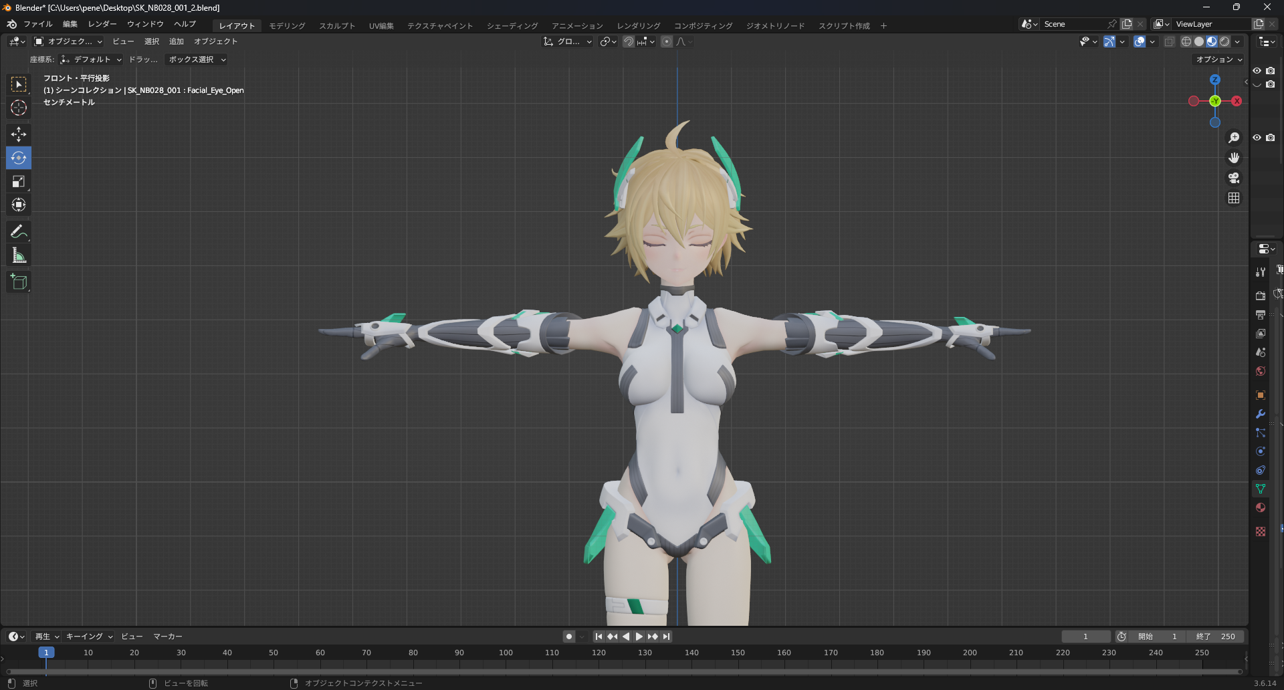Open the pivot point dropdown
This screenshot has height=690, width=1284.
608,41
